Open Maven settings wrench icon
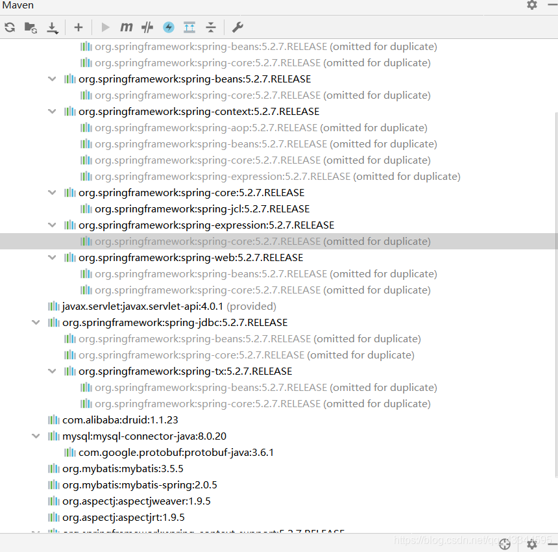Image resolution: width=558 pixels, height=552 pixels. [x=237, y=27]
